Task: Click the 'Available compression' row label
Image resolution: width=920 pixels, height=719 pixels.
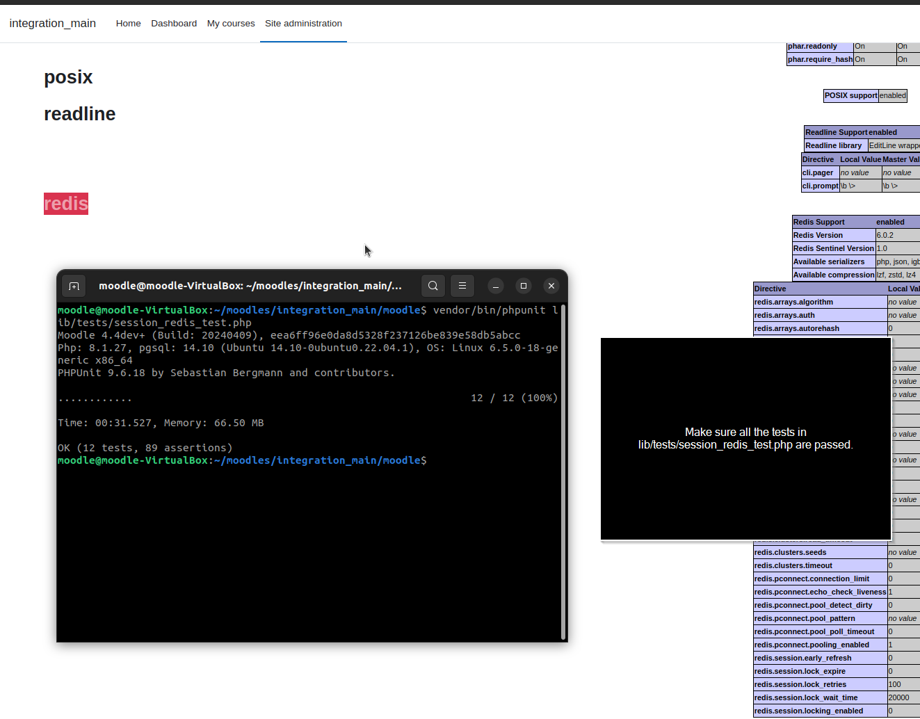Action: 834,275
